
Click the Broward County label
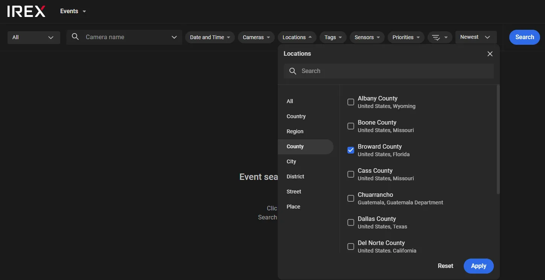(x=380, y=146)
